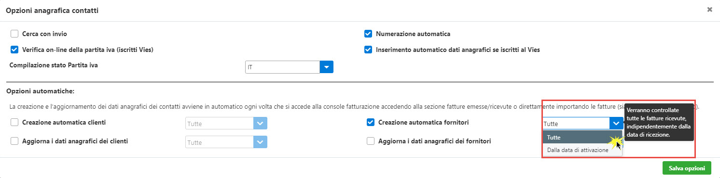Enable the Cerca con invio checkbox

[x=14, y=34]
